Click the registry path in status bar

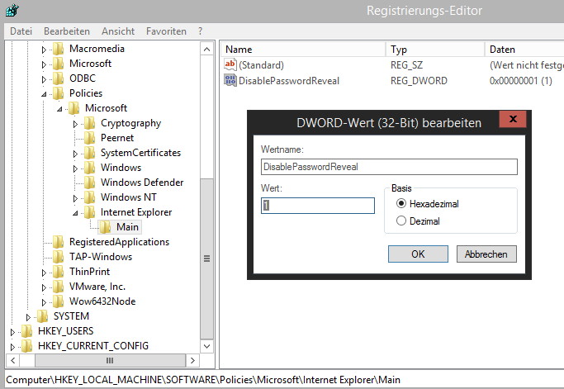[x=203, y=380]
